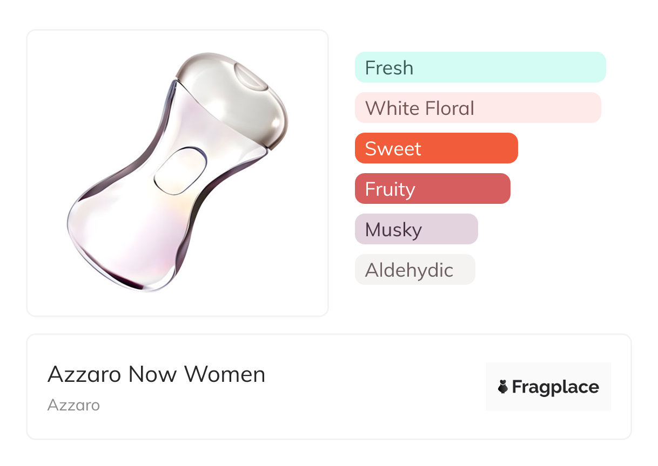
Task: Click the Fragplace wordmark text
Action: tap(555, 387)
